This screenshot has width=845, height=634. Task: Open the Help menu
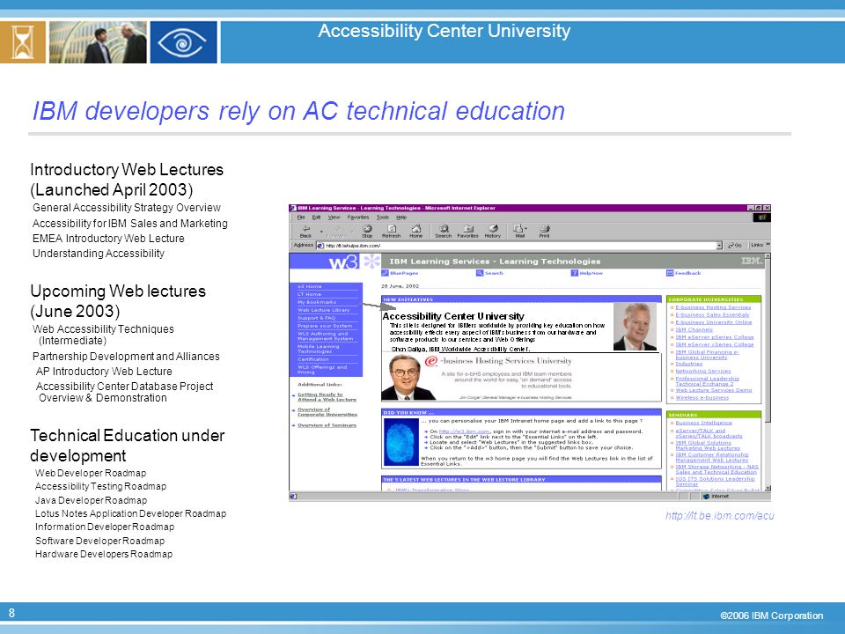401,217
